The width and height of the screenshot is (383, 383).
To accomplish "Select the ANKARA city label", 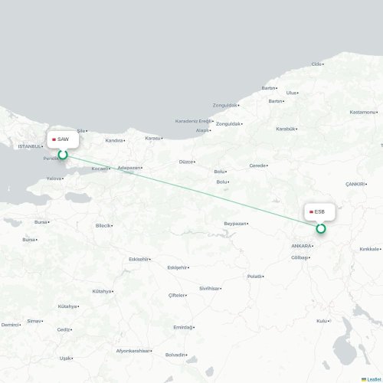I will coord(301,246).
